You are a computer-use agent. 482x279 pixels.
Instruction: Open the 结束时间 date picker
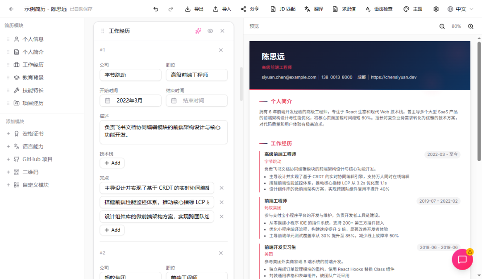[196, 100]
